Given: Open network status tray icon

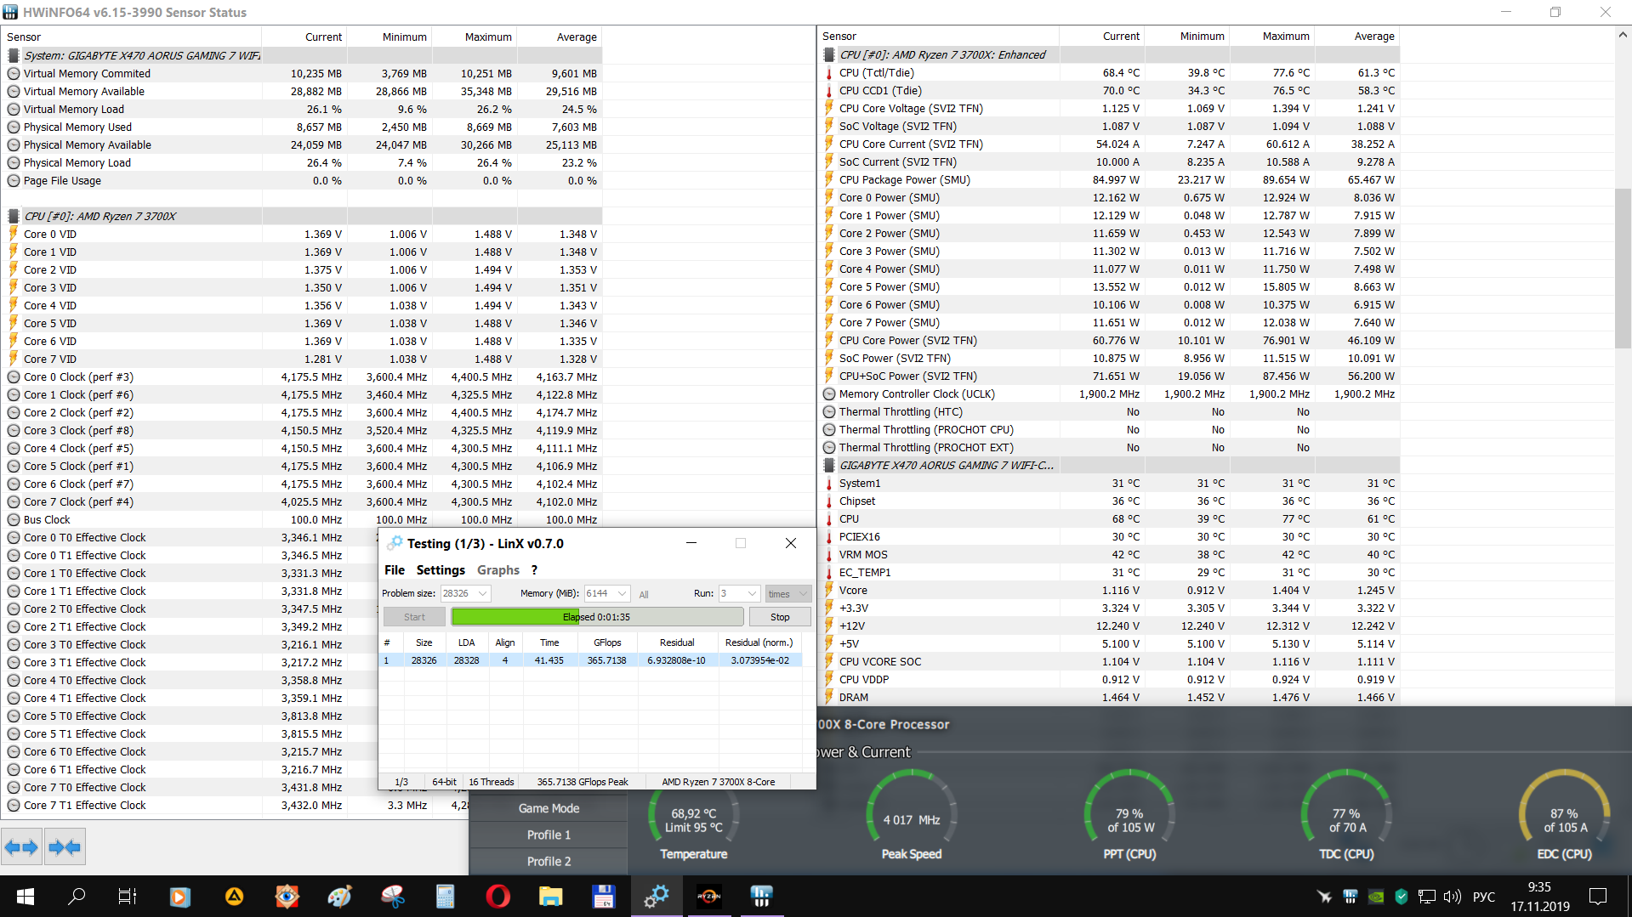Looking at the screenshot, I should point(1427,896).
